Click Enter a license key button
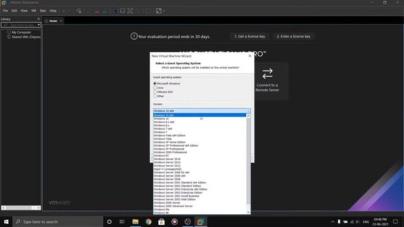 [294, 37]
